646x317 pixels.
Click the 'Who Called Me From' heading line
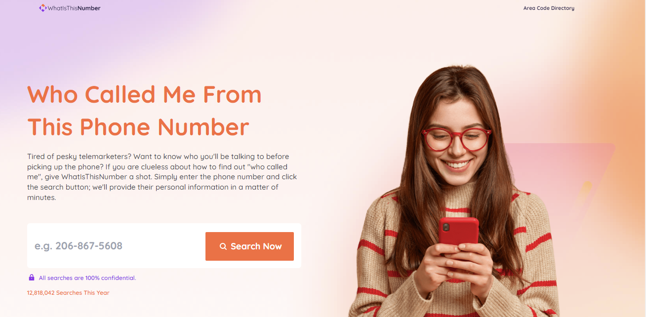(144, 94)
